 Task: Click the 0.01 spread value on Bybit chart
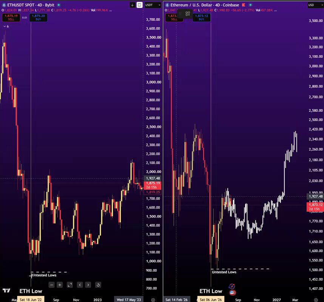[x=25, y=18]
